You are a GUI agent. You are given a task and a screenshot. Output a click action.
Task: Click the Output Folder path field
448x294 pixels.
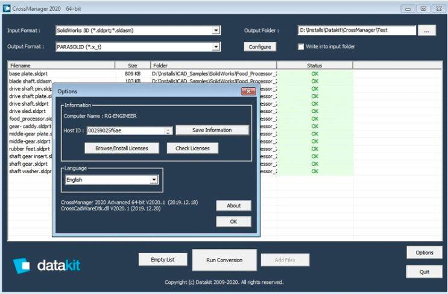coord(356,31)
